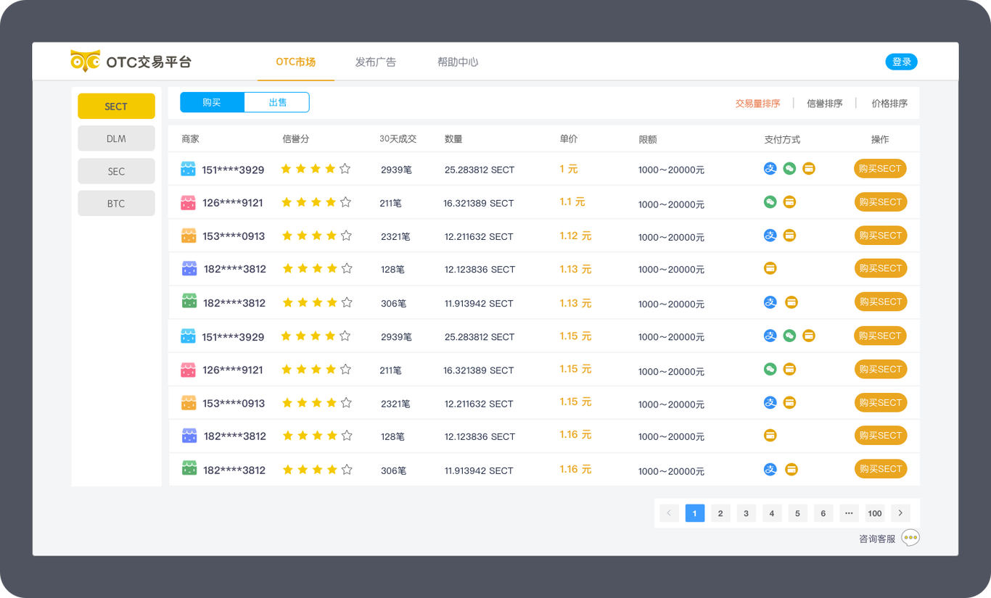Click the bank card icon in the 1.12 元 row
This screenshot has height=598, width=991.
789,236
